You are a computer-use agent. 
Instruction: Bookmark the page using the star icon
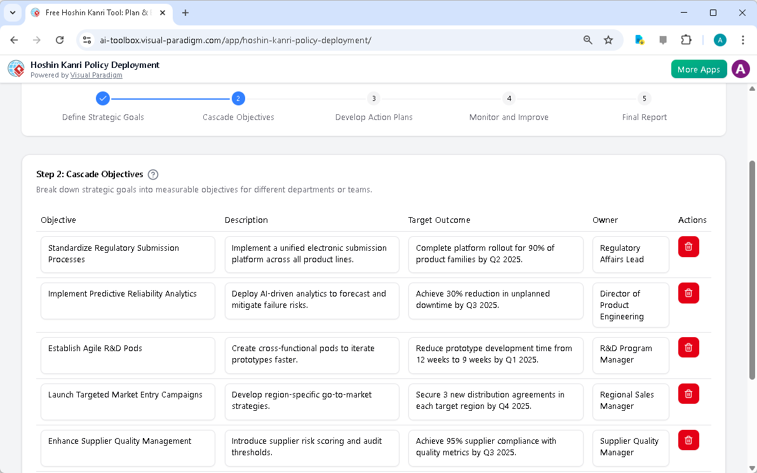(x=608, y=39)
